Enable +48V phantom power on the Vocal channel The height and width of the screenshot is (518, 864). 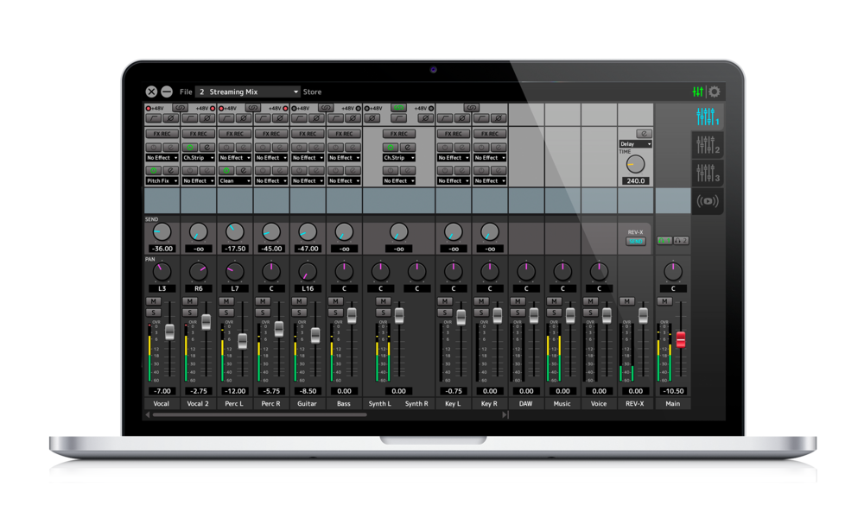[148, 109]
